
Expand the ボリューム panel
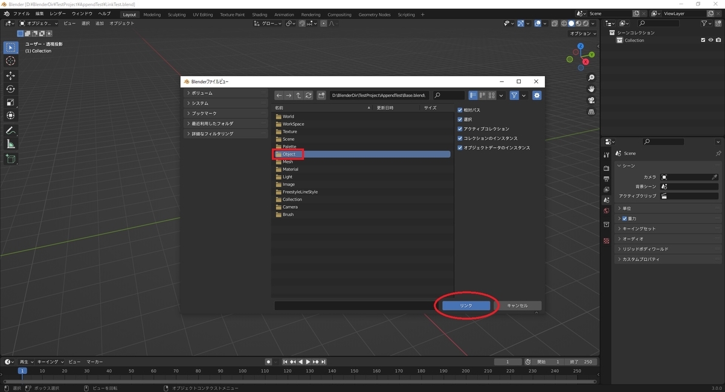click(226, 93)
